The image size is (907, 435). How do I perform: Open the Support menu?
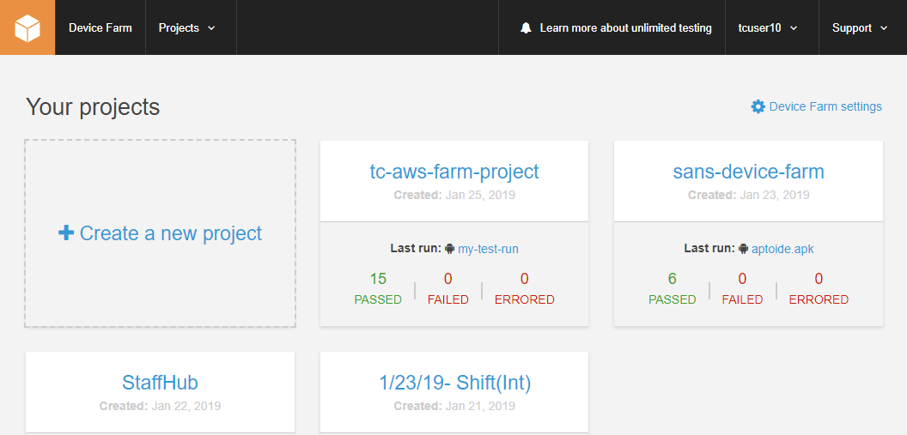(x=860, y=27)
